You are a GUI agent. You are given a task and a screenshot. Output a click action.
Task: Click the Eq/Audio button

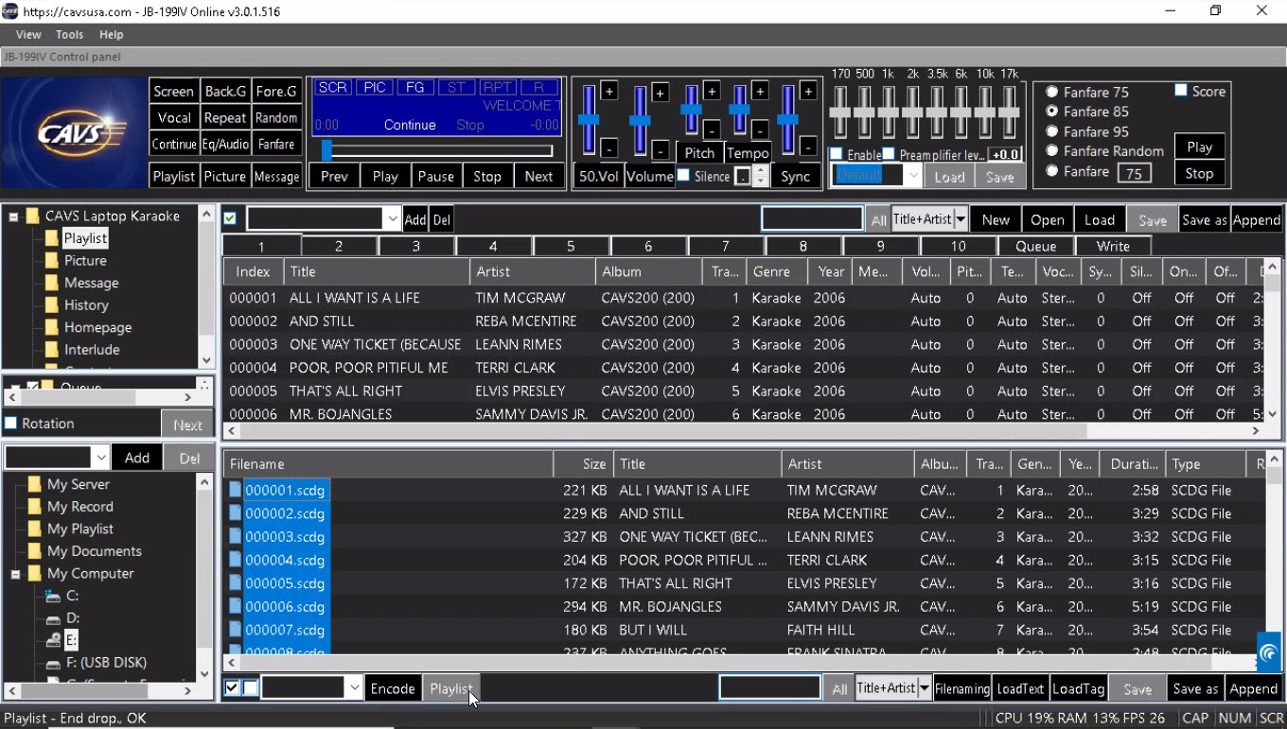point(225,145)
